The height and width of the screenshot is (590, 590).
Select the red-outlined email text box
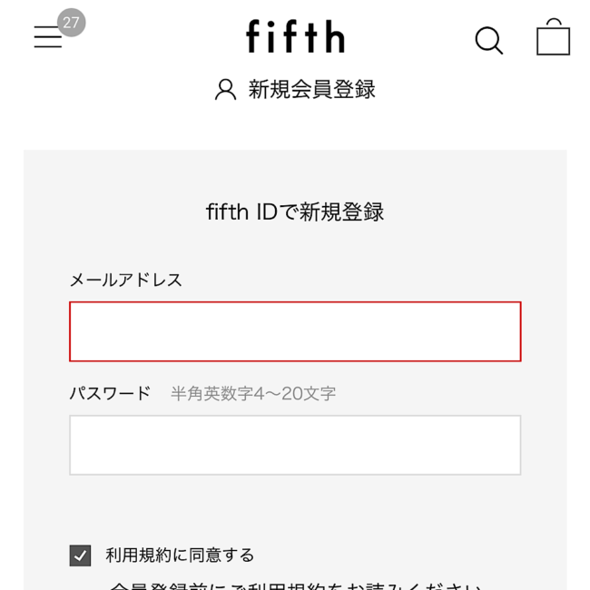coord(295,331)
